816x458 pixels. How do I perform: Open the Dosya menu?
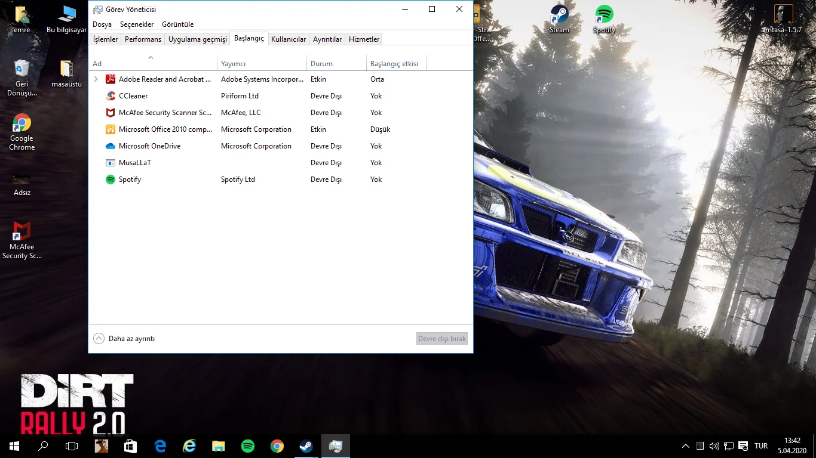point(102,24)
